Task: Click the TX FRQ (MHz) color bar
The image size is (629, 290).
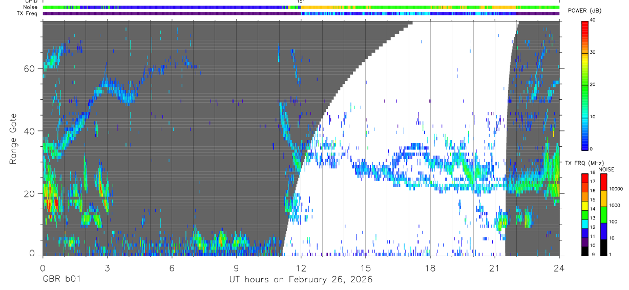Action: pos(585,214)
